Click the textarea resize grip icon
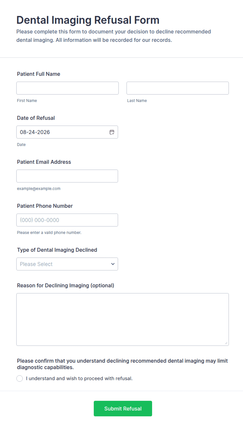 [226, 343]
